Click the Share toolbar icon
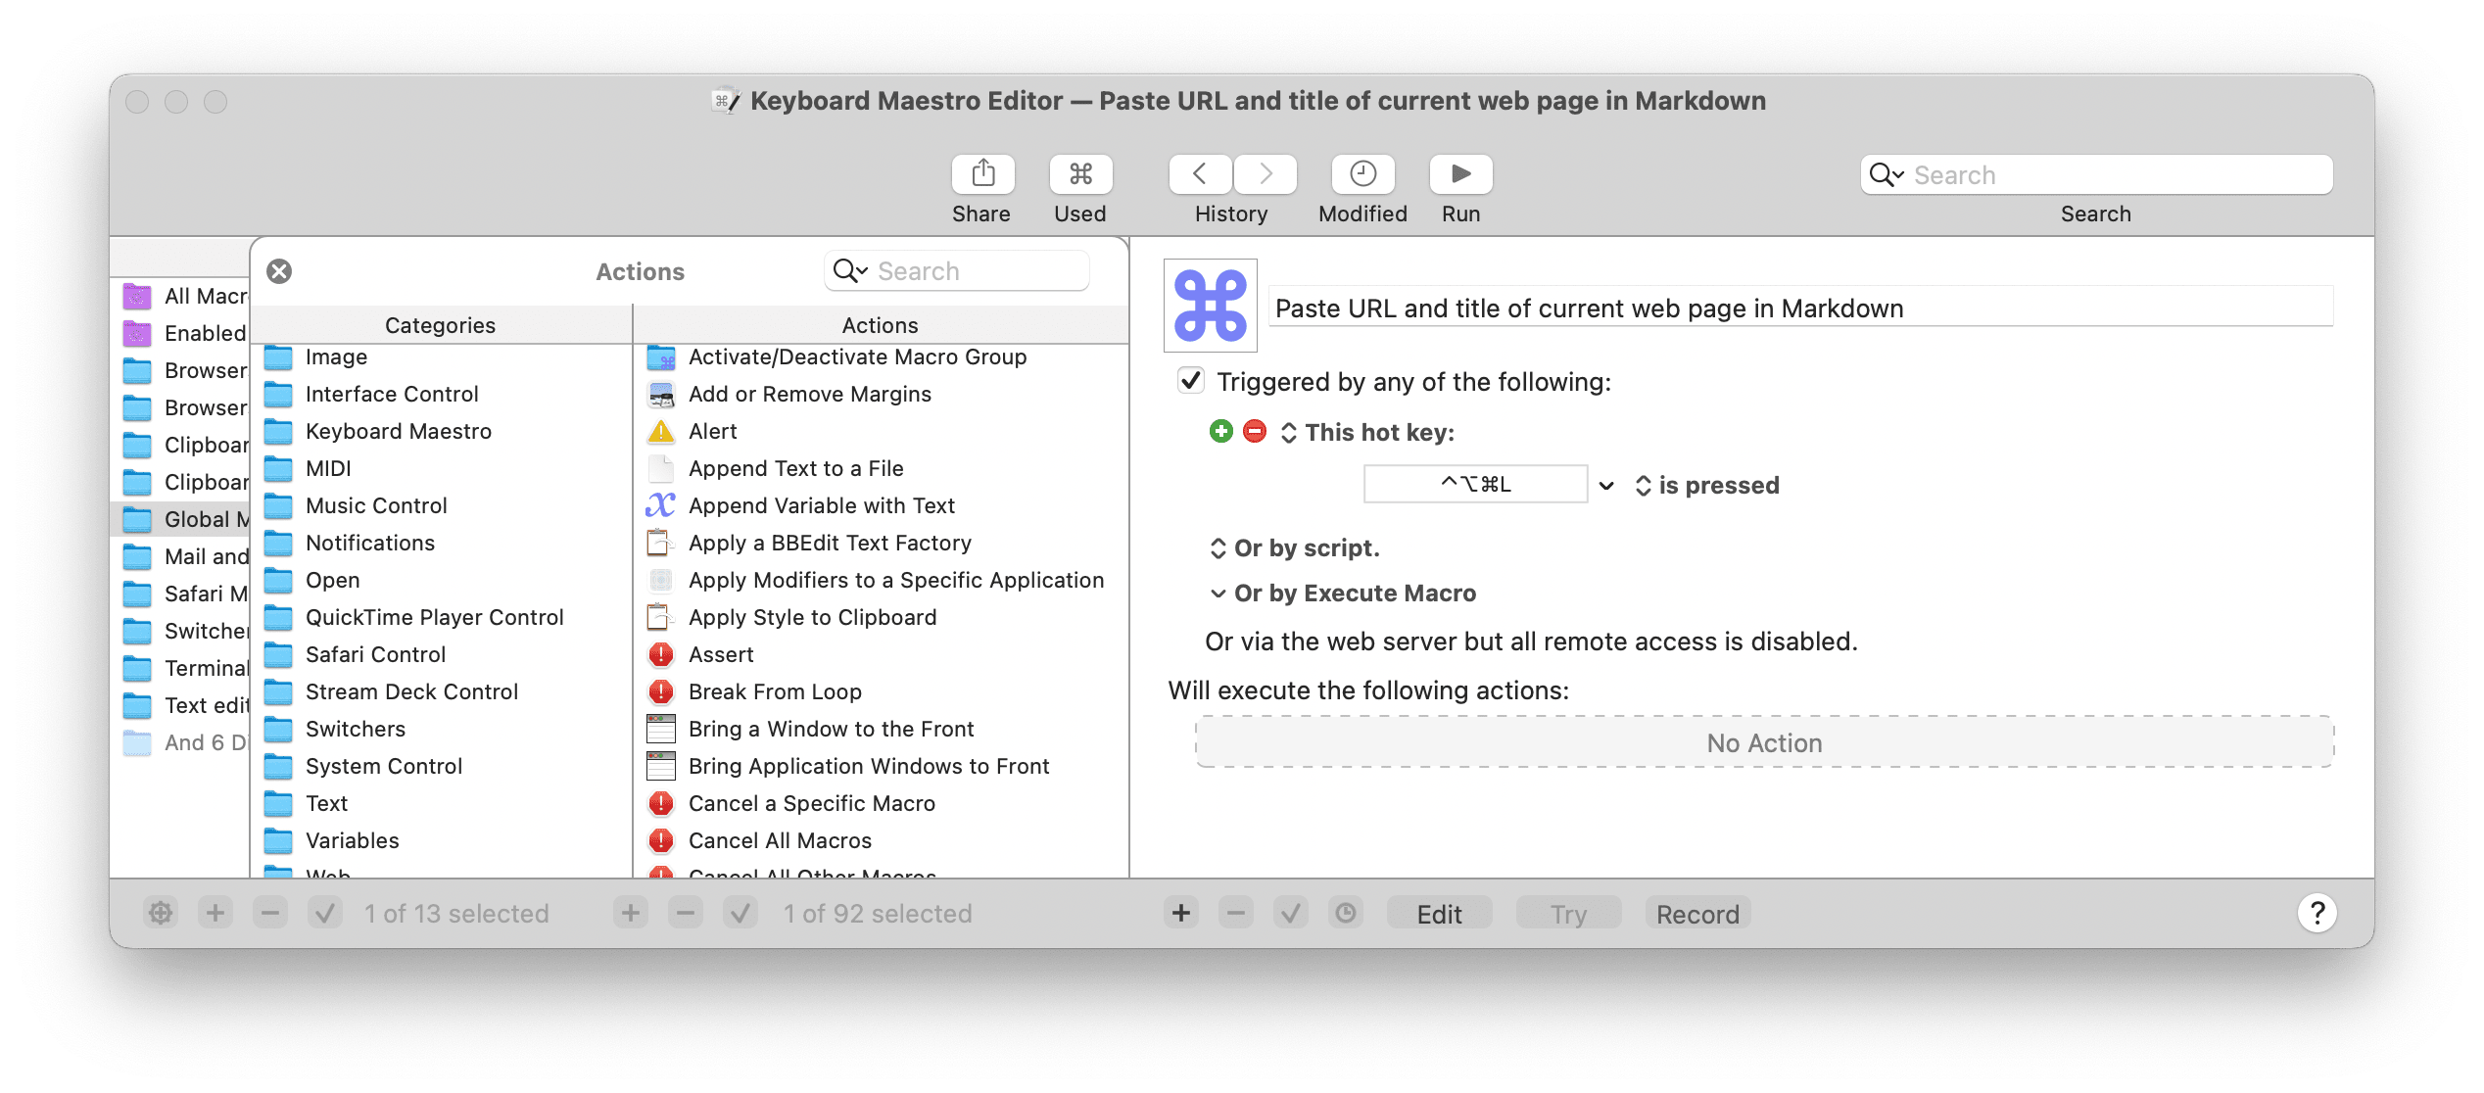2484x1093 pixels. [x=982, y=174]
